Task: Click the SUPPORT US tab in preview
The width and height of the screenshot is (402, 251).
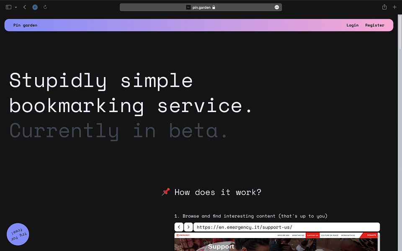Action: coord(312,235)
